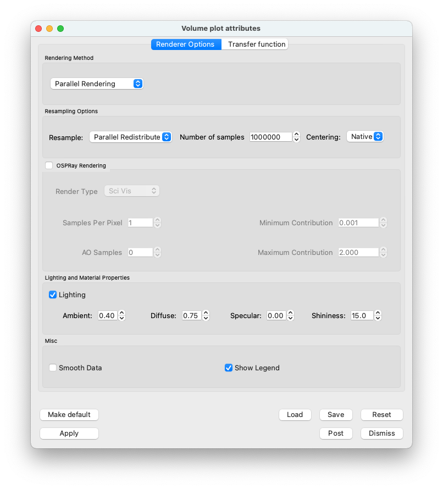Increase the Number of samples stepper
Viewport: 443px width, 489px height.
pyautogui.click(x=296, y=135)
